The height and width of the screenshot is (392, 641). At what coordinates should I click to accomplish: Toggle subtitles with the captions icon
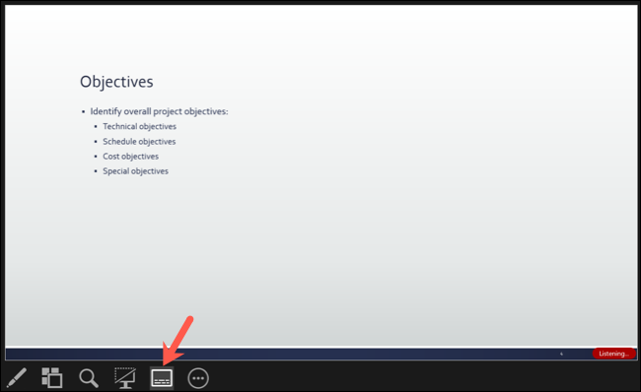tap(162, 378)
